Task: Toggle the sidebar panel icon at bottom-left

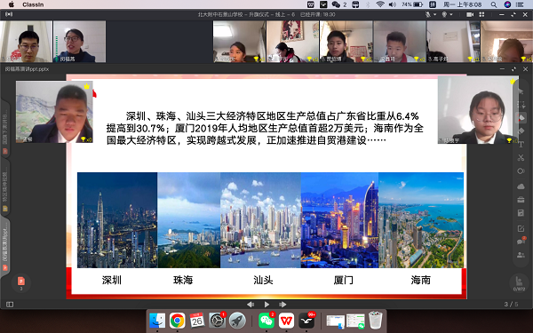Action: coord(10,305)
